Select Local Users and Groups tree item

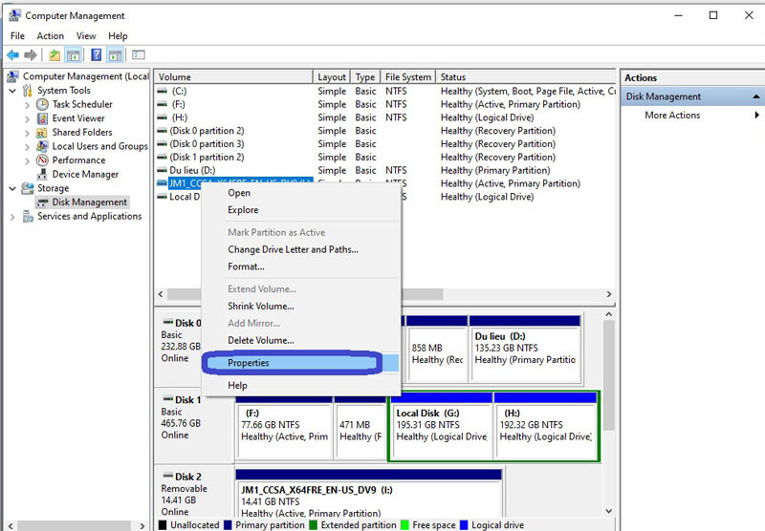pos(99,146)
